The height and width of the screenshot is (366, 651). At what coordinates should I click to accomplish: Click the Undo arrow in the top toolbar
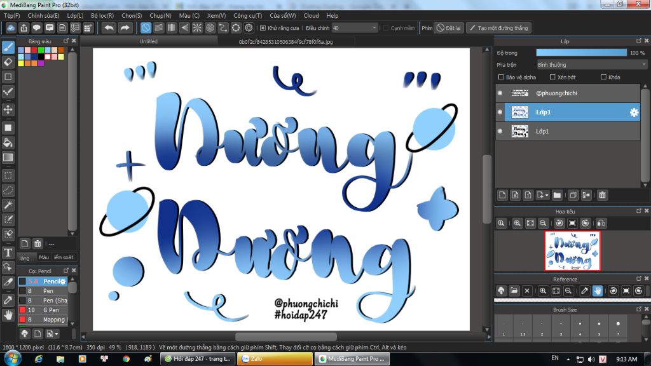click(109, 28)
